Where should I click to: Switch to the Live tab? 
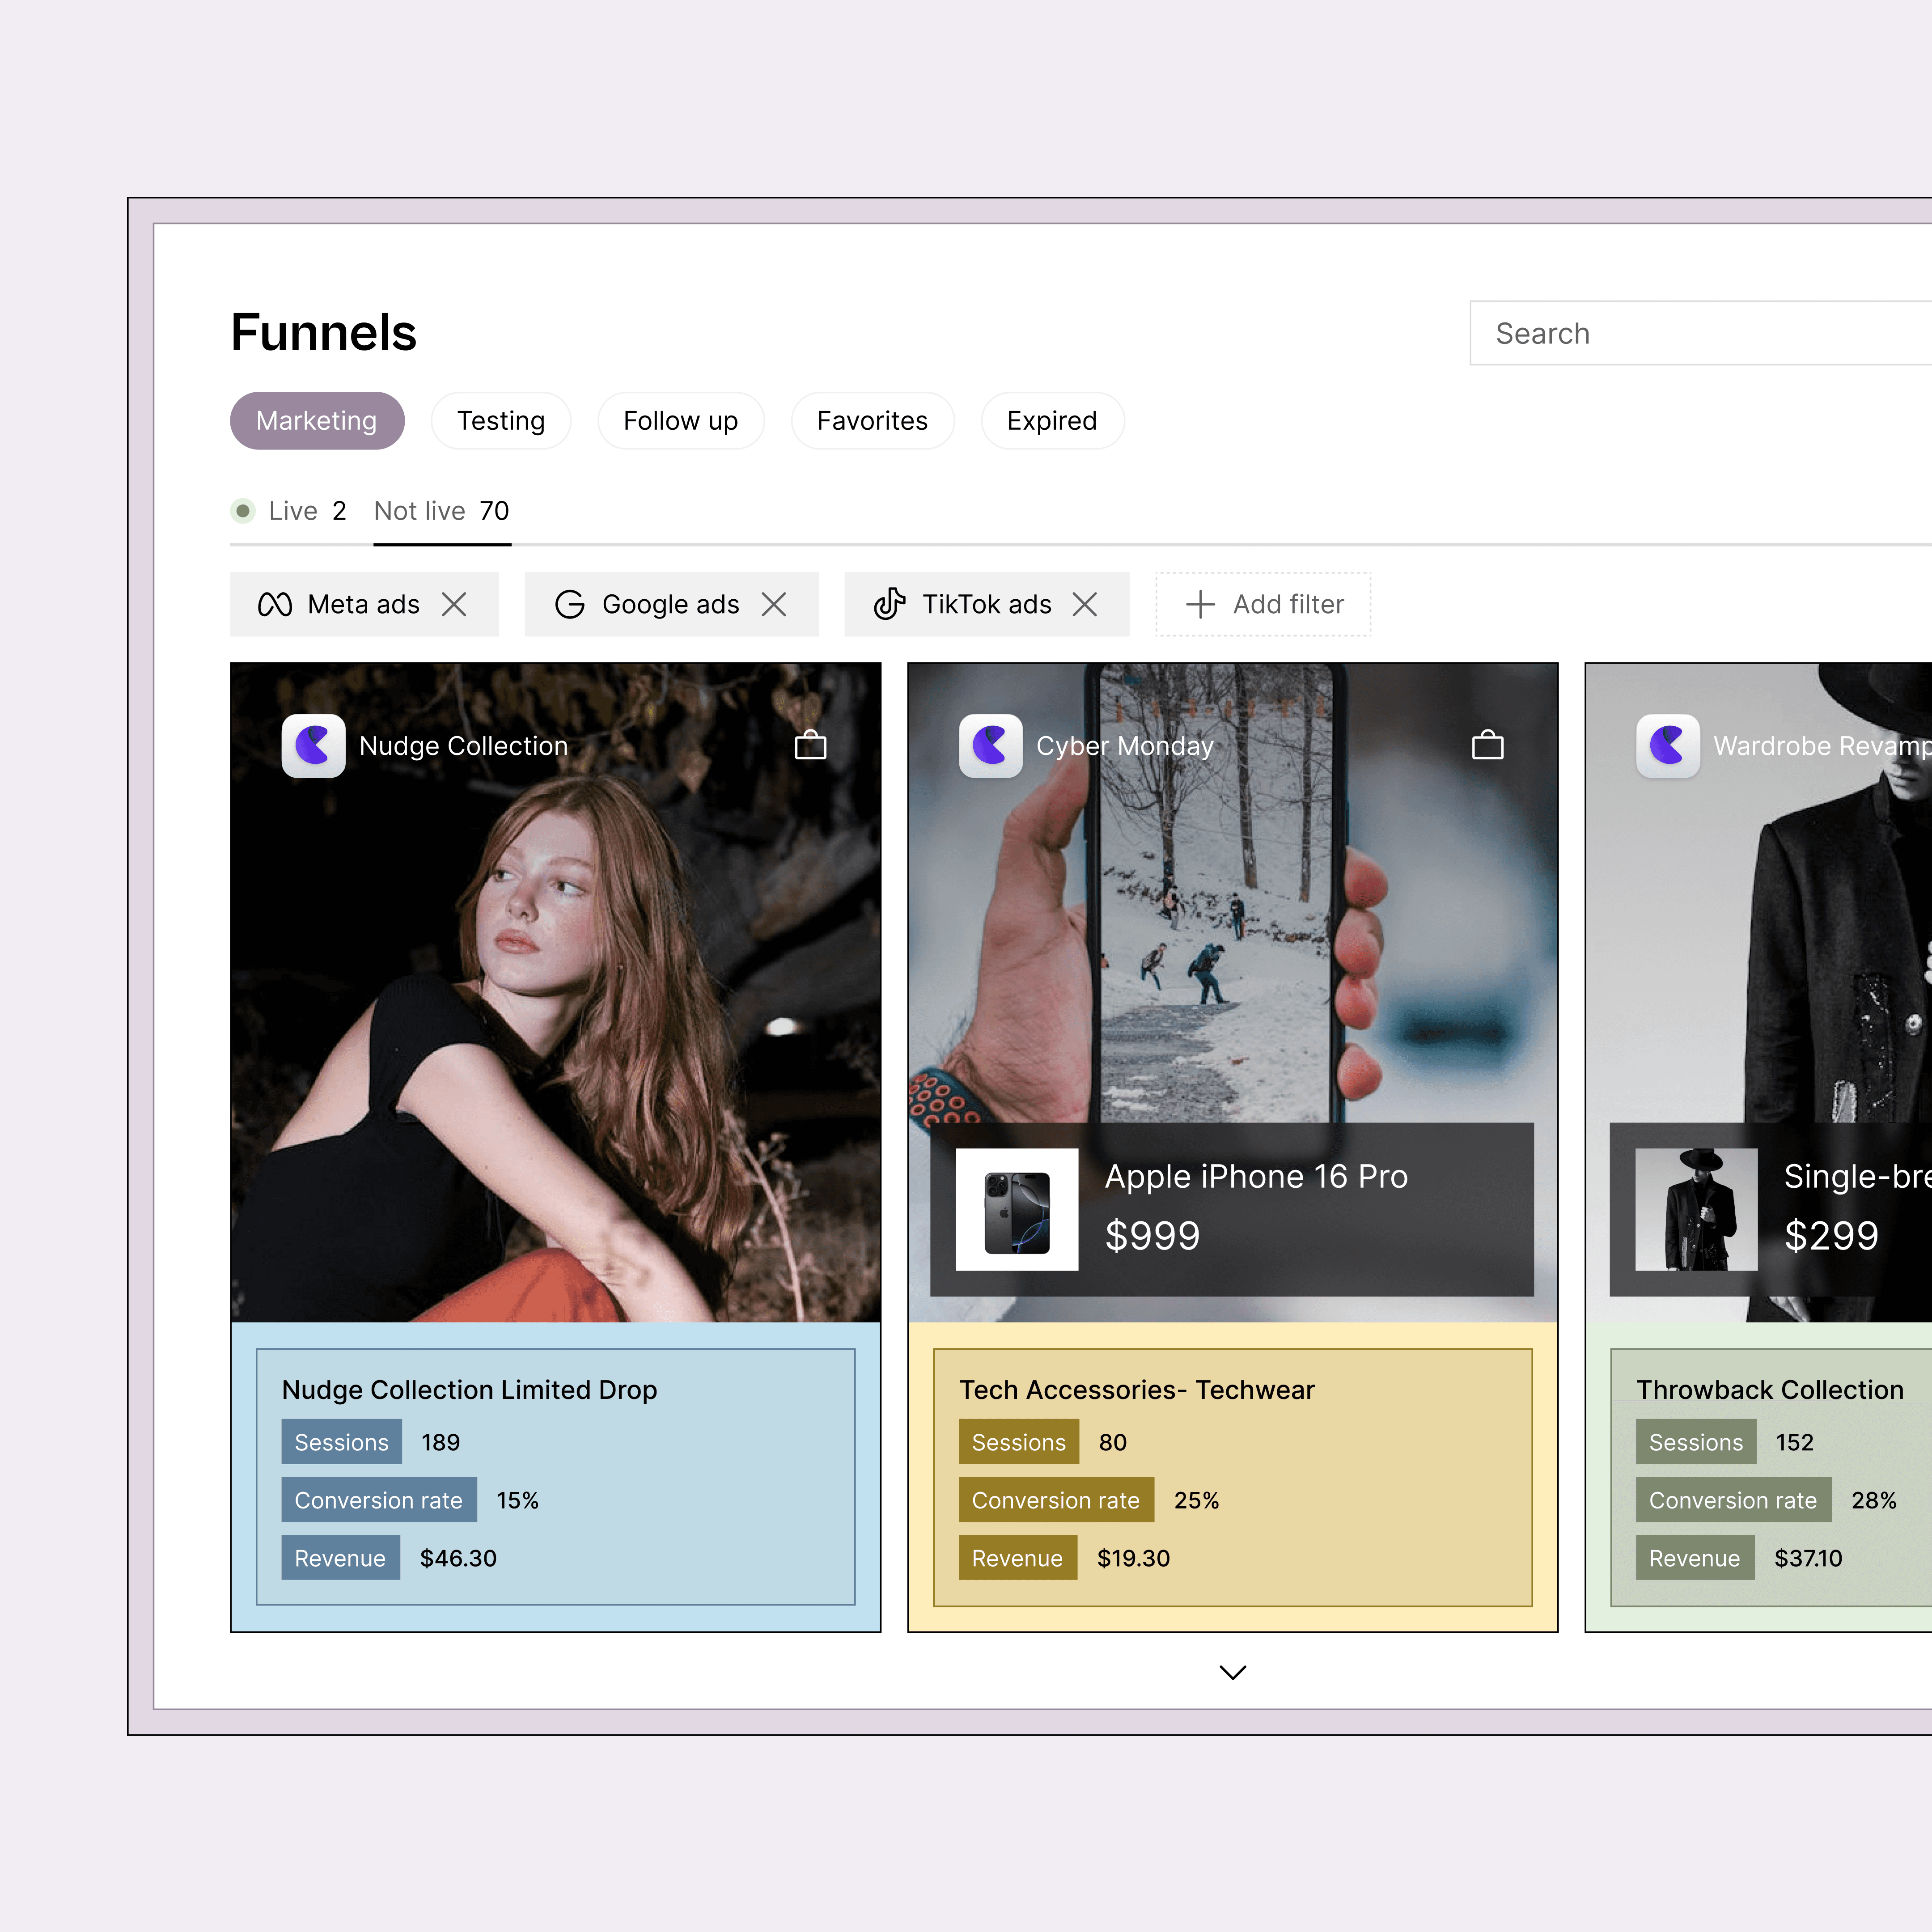pos(292,511)
